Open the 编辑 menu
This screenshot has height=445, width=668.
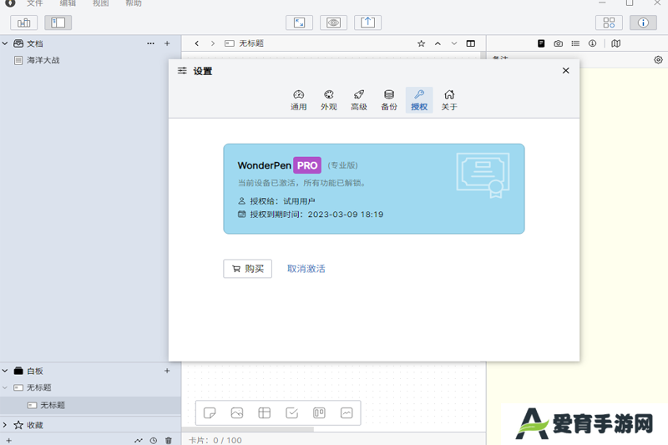tap(68, 3)
